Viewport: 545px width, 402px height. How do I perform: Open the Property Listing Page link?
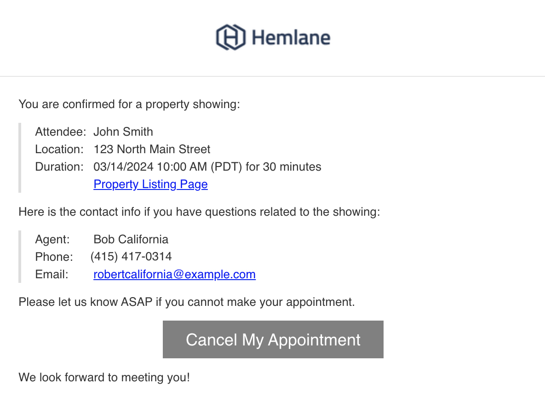[150, 184]
